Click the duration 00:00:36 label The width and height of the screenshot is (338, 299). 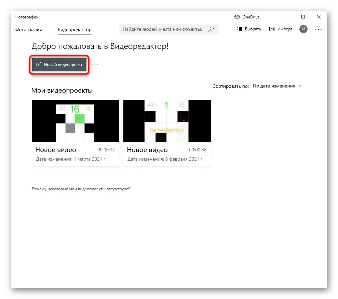click(198, 150)
